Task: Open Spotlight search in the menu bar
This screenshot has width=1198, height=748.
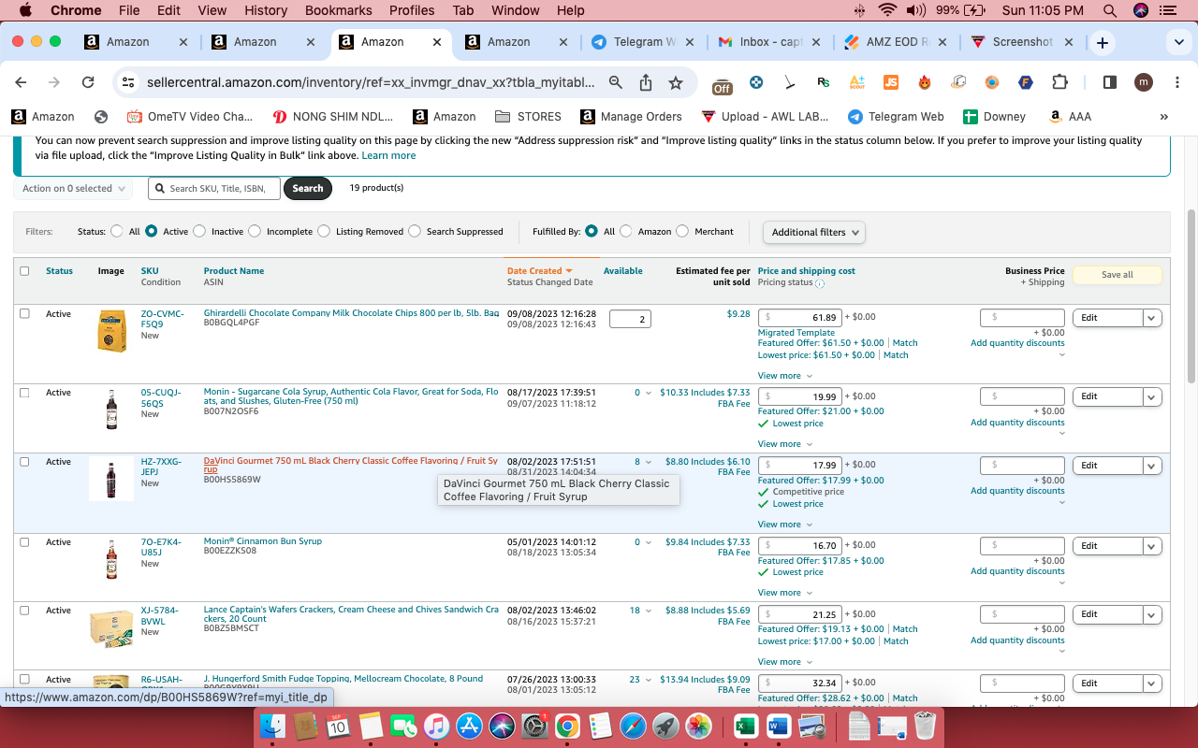Action: coord(1110,10)
